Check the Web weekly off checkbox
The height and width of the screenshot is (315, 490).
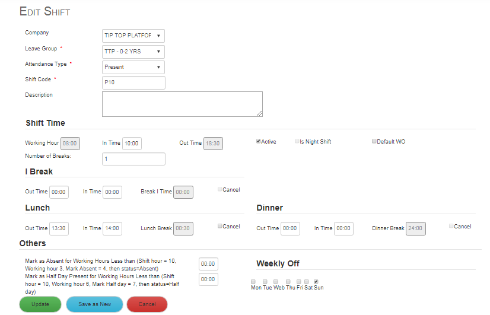[x=276, y=282]
